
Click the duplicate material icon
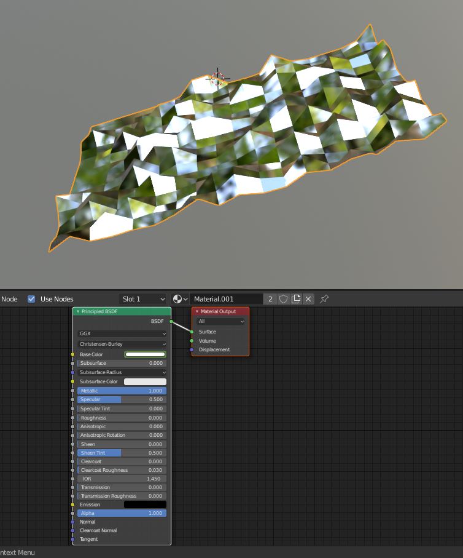pyautogui.click(x=296, y=299)
